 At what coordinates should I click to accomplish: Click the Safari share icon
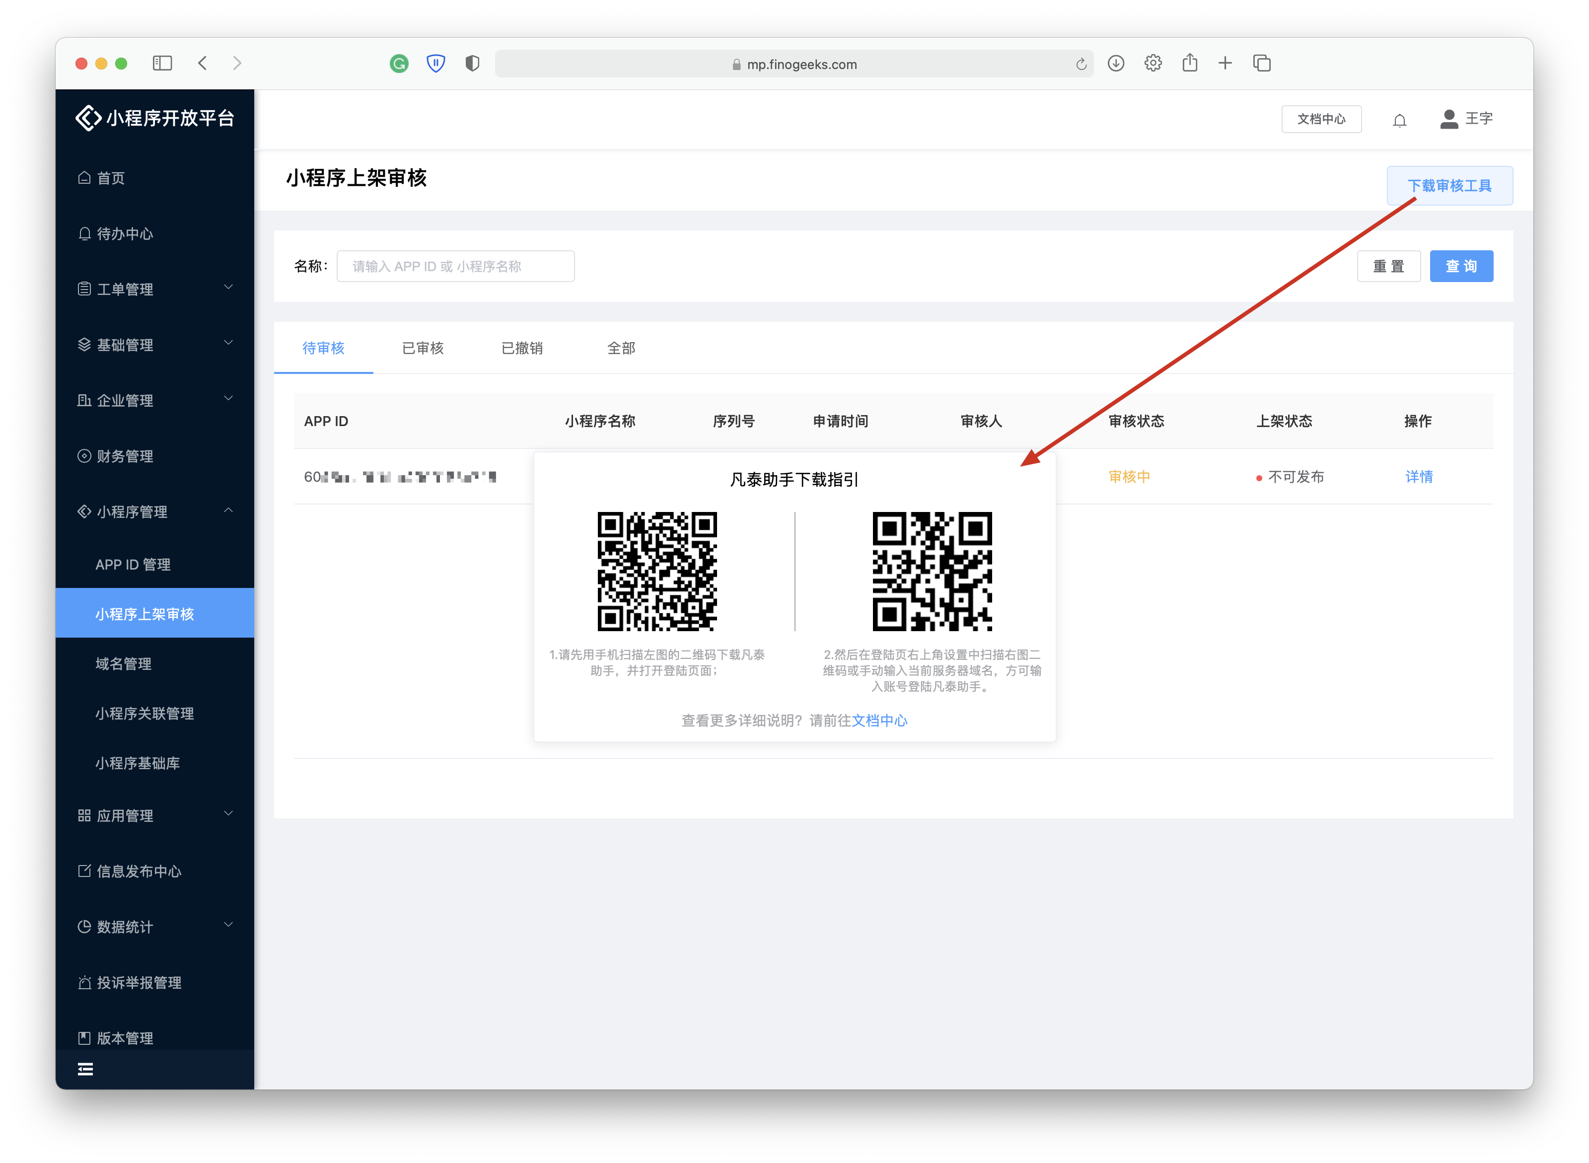point(1190,63)
